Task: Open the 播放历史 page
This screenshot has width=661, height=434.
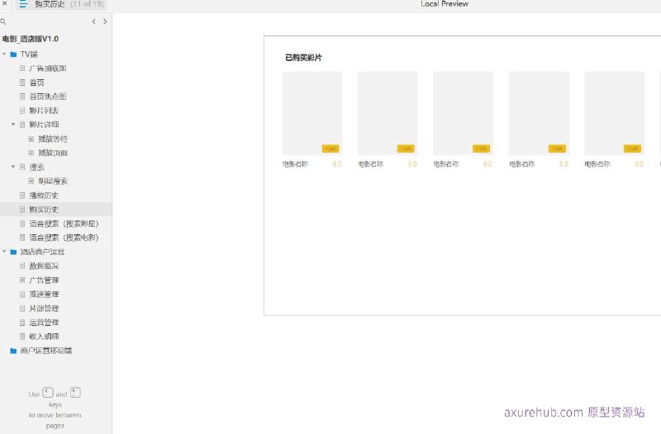Action: (x=44, y=196)
